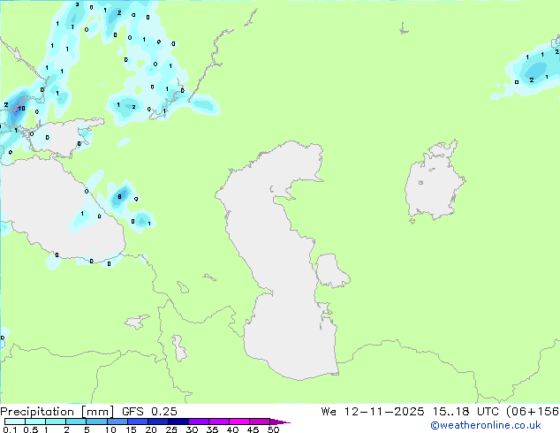Screen dimensions: 560x433
Task: Click the '8' precipitation value on map
Action: (119, 196)
